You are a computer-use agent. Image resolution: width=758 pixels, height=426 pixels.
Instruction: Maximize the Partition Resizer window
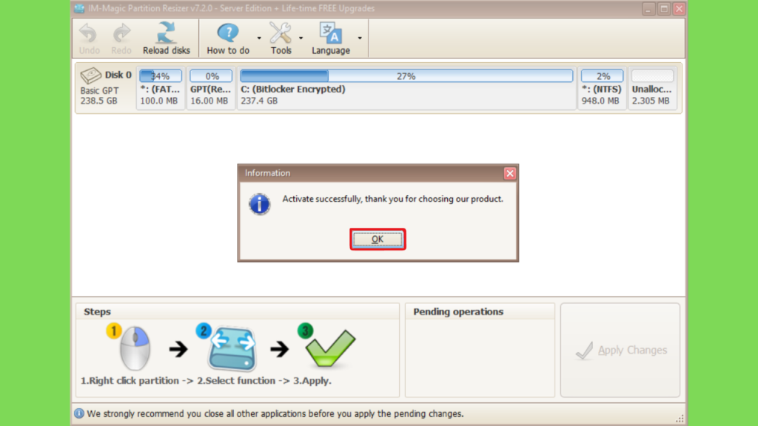click(x=664, y=9)
